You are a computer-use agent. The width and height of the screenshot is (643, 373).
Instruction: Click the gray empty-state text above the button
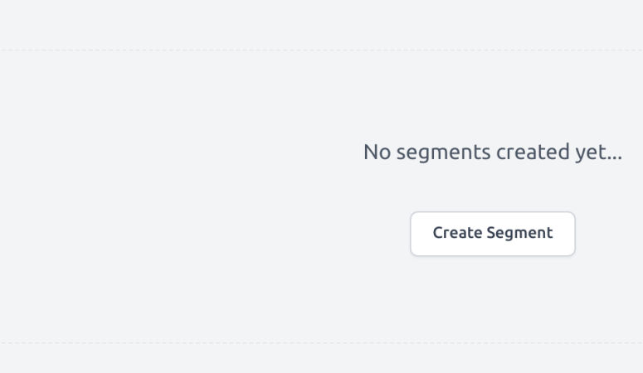coord(493,152)
